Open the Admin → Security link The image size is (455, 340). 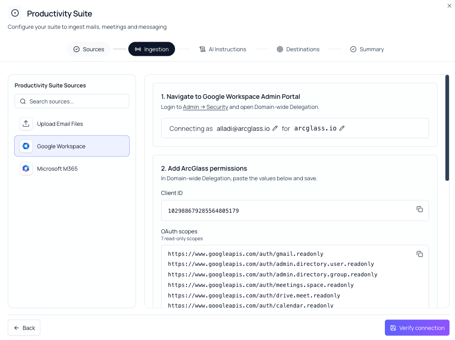(205, 107)
